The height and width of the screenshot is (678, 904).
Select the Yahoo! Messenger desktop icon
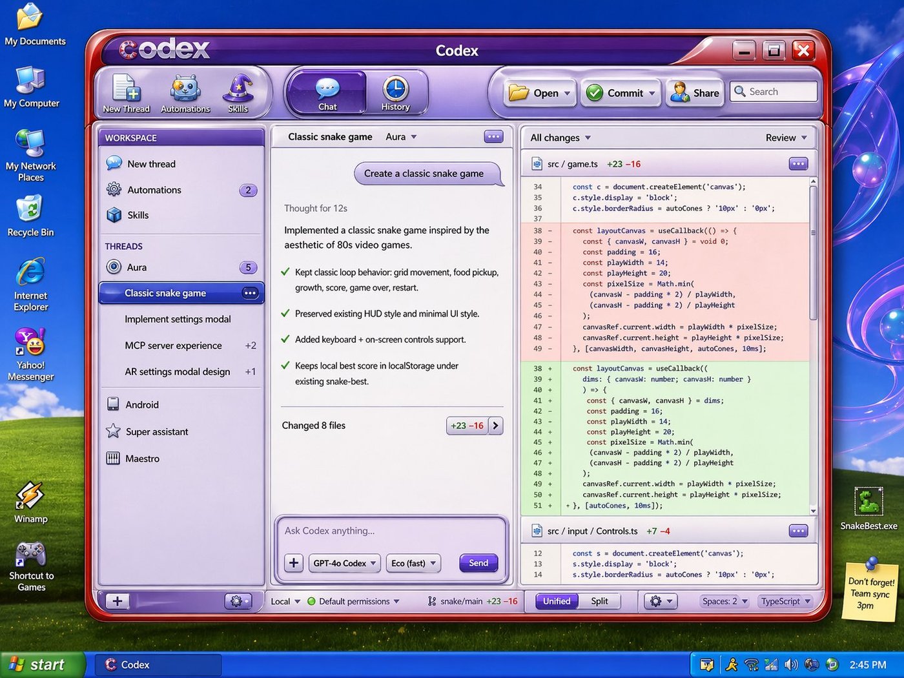(31, 354)
